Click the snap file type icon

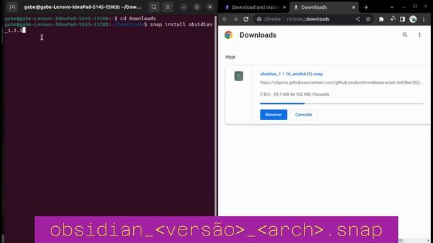point(239,76)
